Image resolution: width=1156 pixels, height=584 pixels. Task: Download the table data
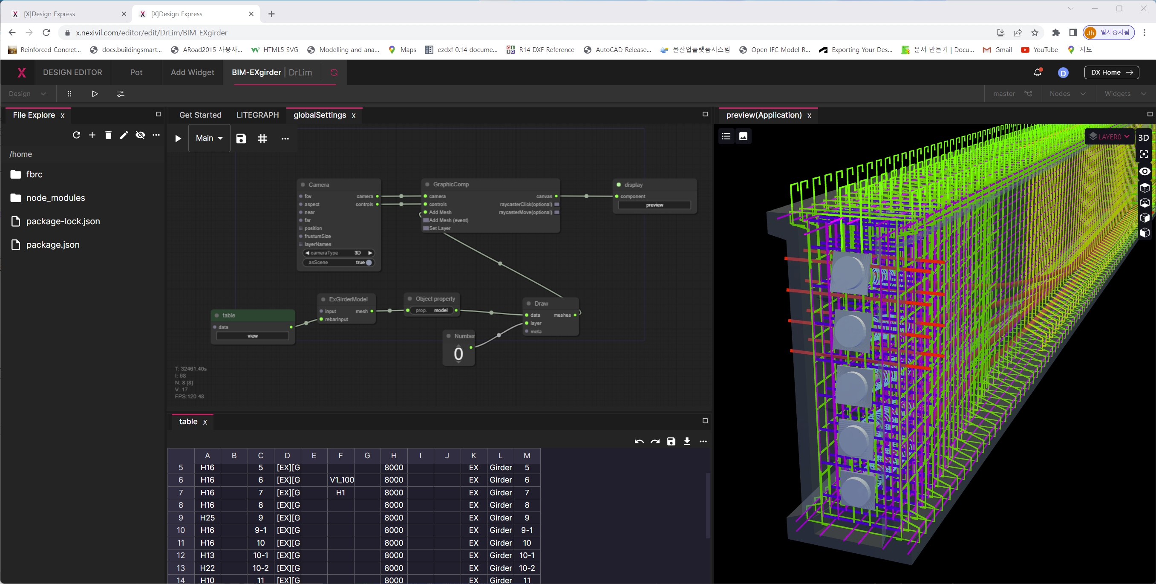[x=687, y=442]
